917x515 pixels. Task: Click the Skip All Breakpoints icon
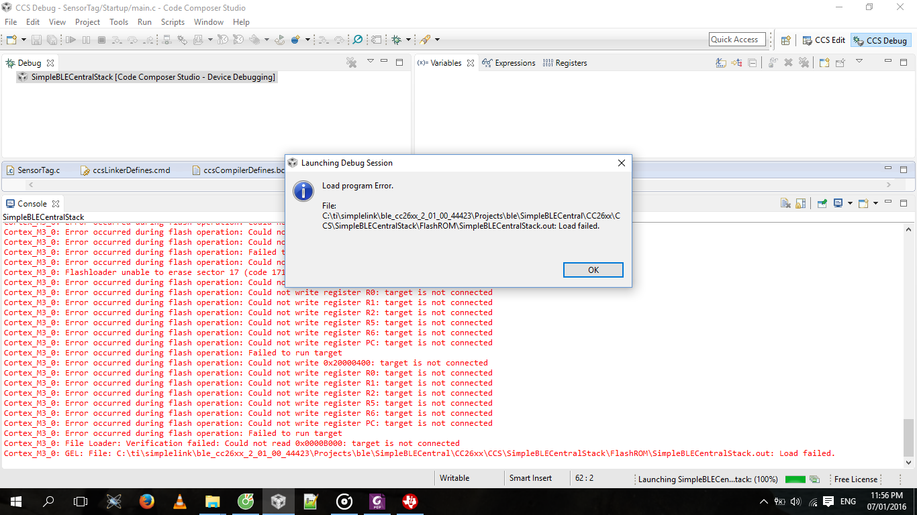357,40
